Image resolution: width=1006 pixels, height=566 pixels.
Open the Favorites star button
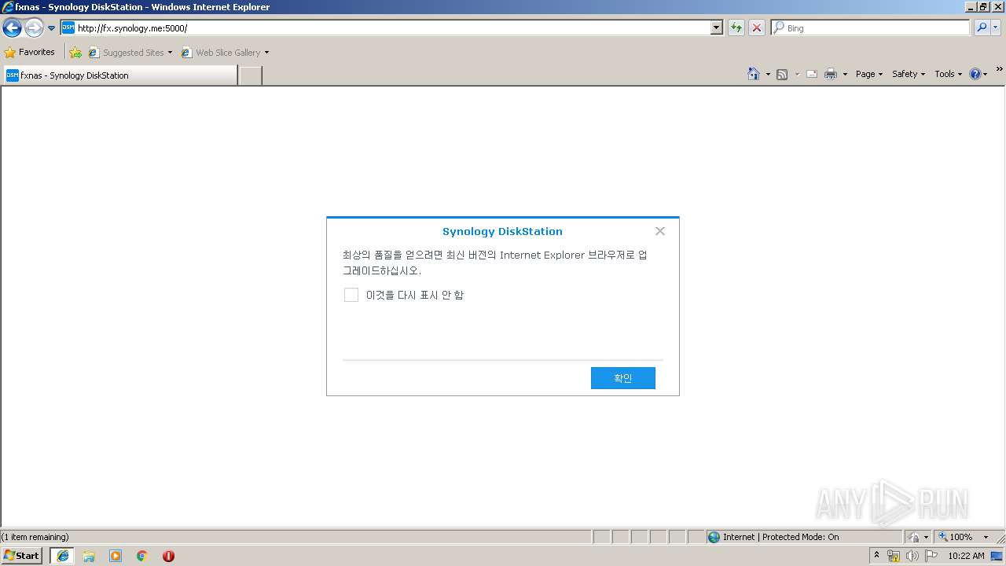pos(30,52)
